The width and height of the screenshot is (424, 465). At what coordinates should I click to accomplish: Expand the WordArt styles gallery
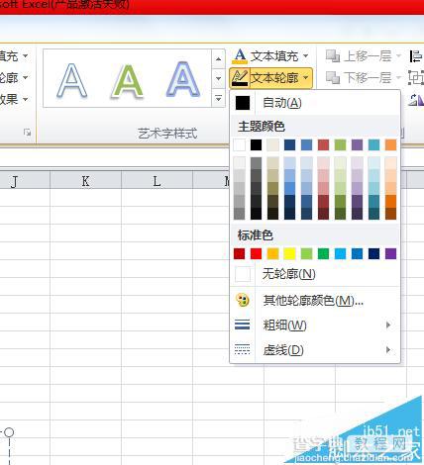[218, 98]
